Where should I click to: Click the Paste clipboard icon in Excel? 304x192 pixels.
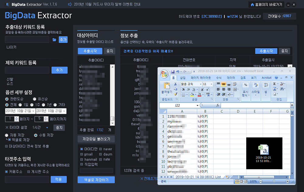[x=167, y=86]
